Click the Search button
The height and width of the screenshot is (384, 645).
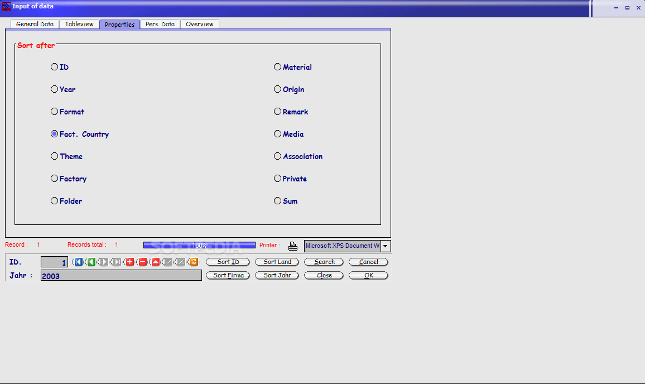point(324,262)
